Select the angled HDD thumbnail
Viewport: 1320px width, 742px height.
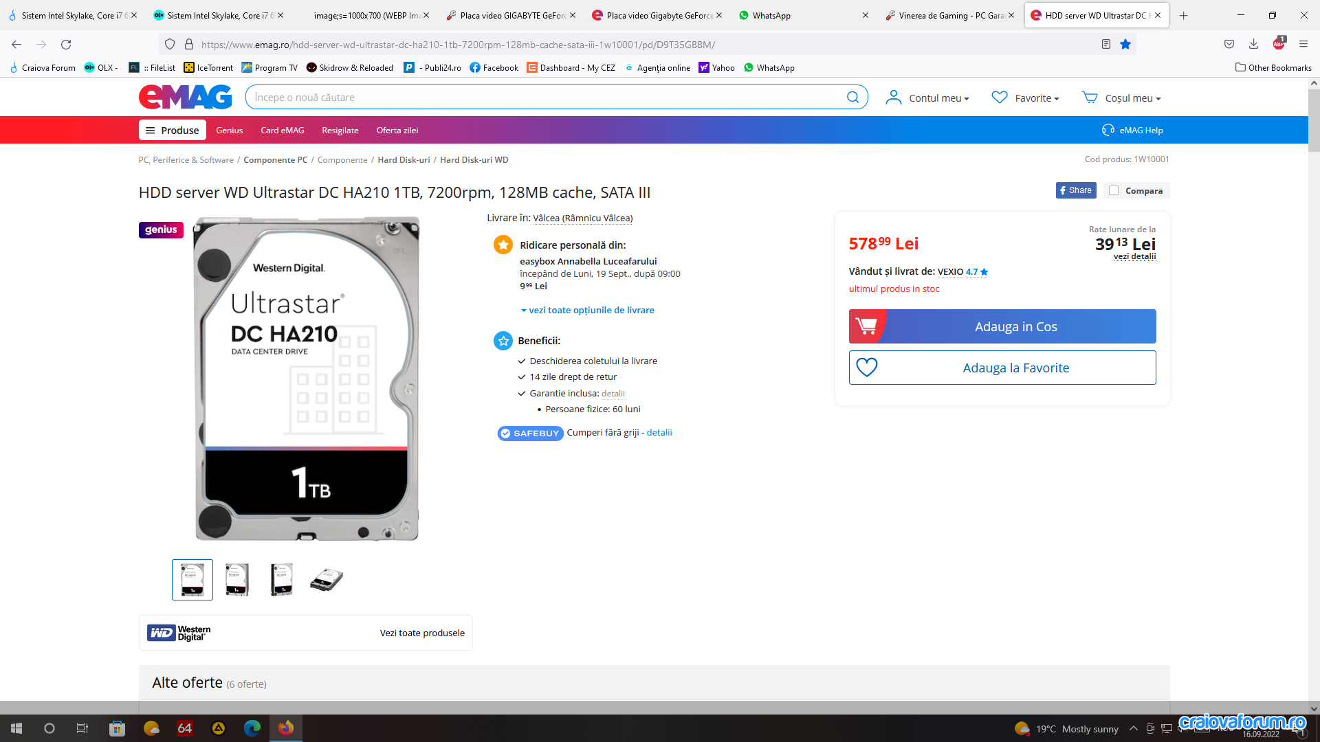click(x=327, y=580)
